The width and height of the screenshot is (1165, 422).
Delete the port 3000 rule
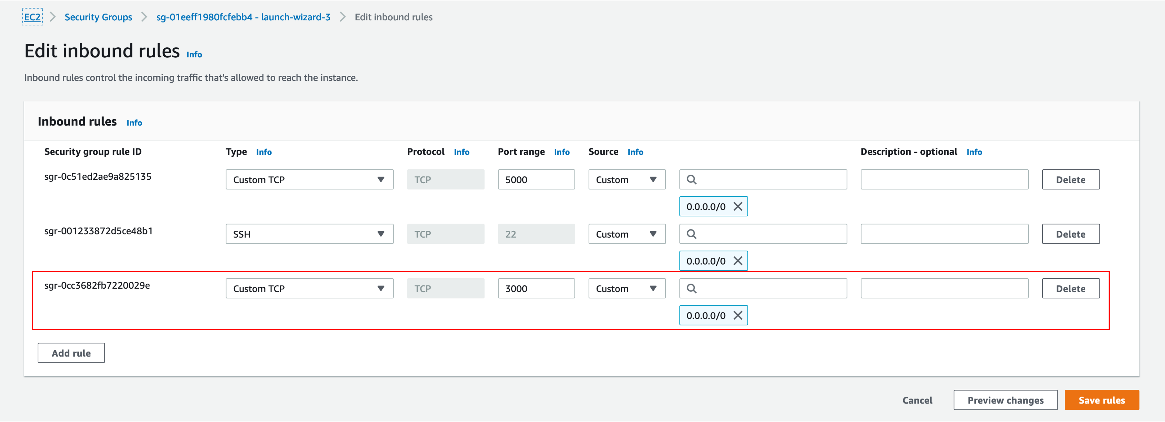pos(1070,288)
